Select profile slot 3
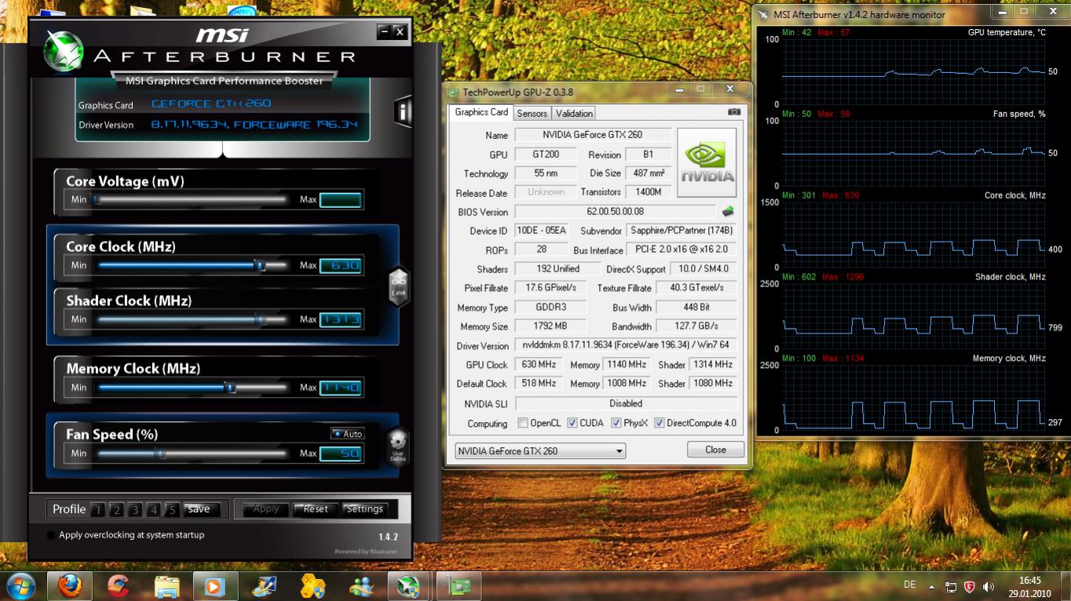1071x601 pixels. (135, 510)
